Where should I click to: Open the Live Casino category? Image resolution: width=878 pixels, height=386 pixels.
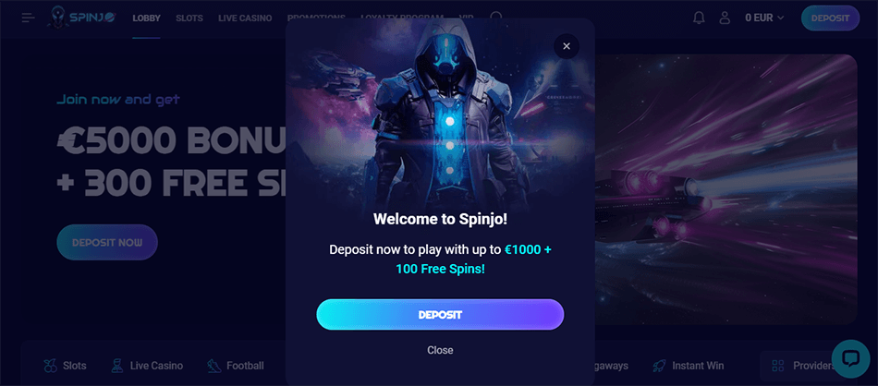click(147, 366)
